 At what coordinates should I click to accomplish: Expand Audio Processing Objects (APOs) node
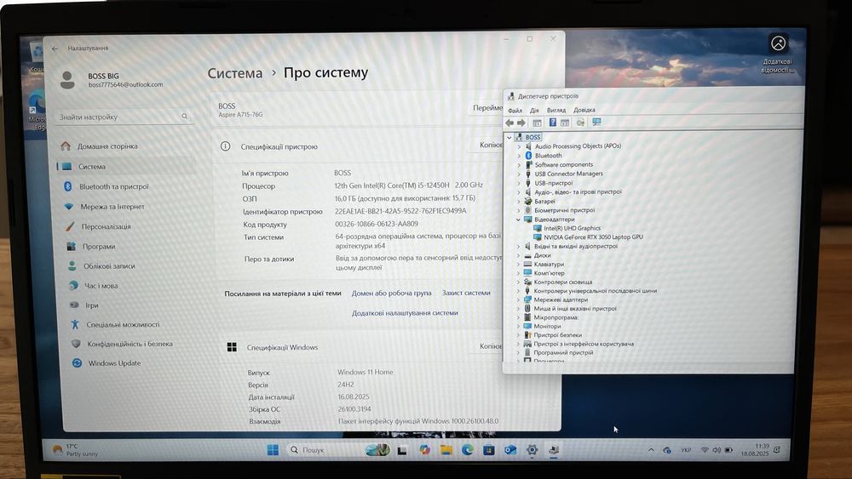click(x=519, y=146)
